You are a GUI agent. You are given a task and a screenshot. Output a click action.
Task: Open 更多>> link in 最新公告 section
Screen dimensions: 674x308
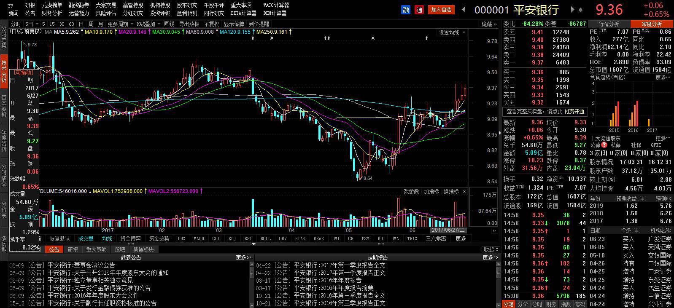243,257
